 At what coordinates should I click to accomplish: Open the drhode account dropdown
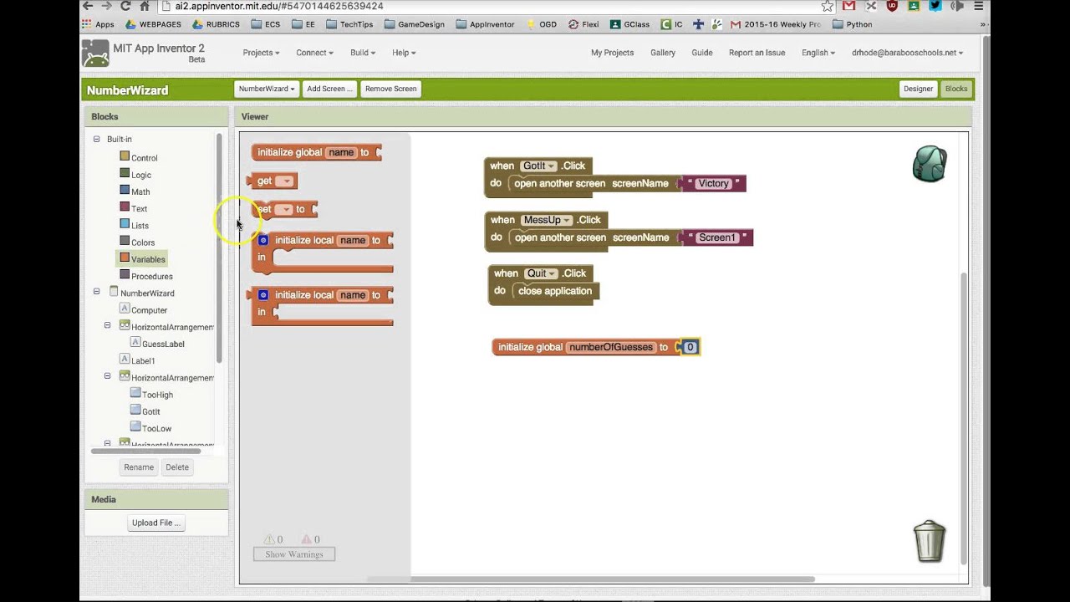907,53
